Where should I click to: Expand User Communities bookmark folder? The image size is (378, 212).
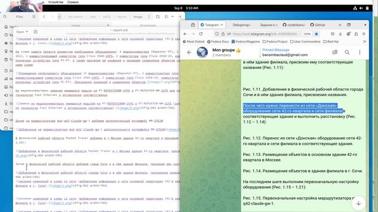[x=305, y=42]
